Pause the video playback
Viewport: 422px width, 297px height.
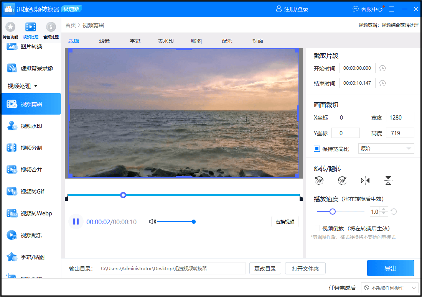(x=76, y=222)
